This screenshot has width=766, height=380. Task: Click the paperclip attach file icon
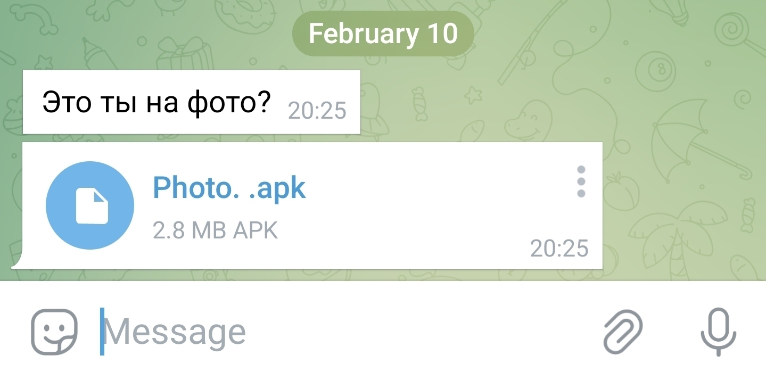click(x=623, y=332)
